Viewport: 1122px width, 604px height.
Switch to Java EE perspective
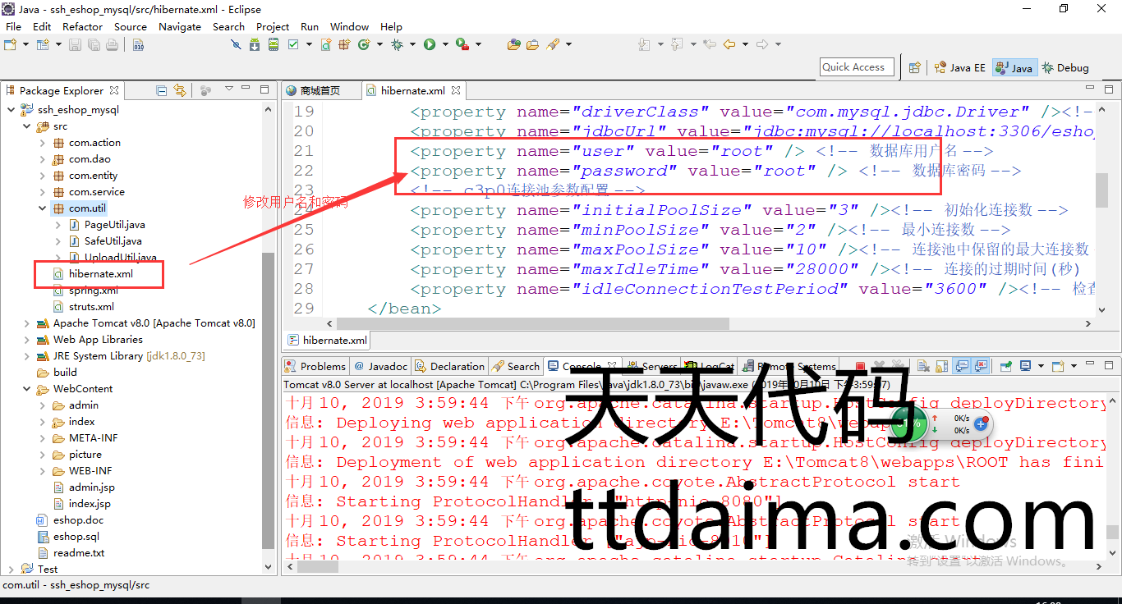[x=959, y=68]
